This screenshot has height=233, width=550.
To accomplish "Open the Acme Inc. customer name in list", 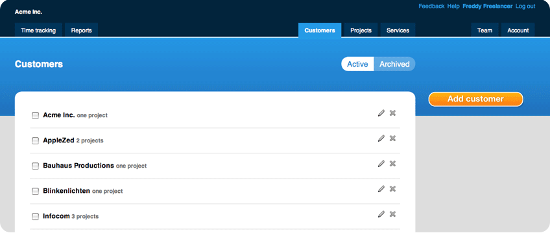I will (59, 115).
